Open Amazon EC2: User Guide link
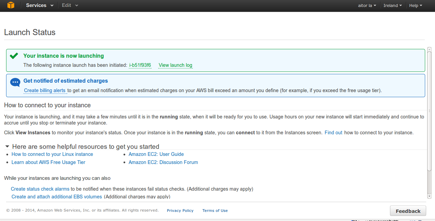Viewport: 435px width, 221px height. coord(156,154)
